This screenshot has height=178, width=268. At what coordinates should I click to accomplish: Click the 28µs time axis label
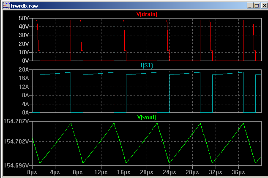coord(192,172)
